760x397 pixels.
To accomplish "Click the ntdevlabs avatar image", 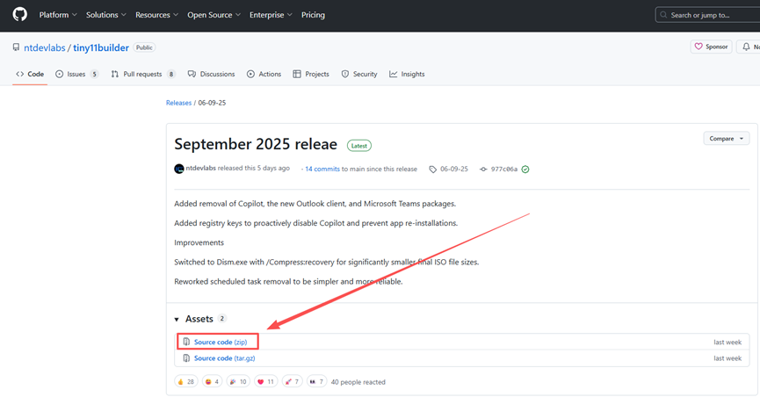I will [x=179, y=169].
